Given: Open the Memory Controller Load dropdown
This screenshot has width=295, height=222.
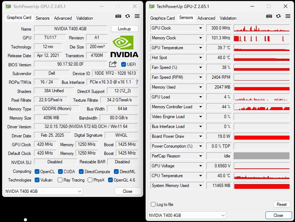Looking at the screenshot, I should (200, 107).
